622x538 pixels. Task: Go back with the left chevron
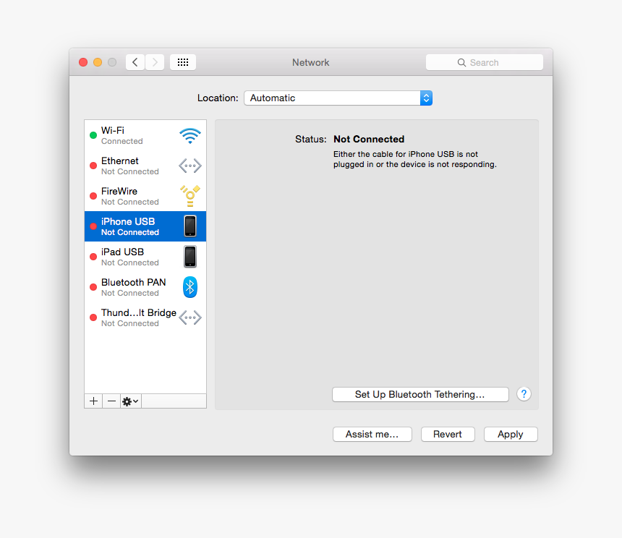tap(135, 62)
